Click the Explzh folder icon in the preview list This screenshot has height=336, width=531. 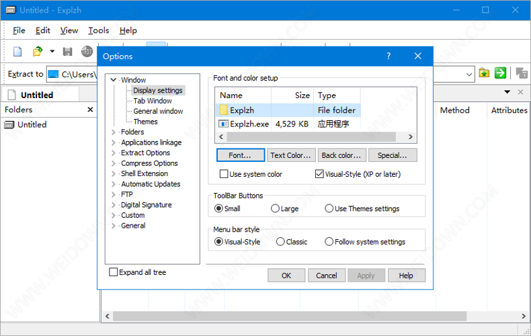click(x=224, y=110)
